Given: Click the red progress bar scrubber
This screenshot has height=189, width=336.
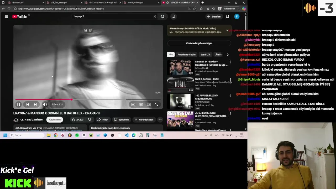Looking at the screenshot, I should pos(71,99).
